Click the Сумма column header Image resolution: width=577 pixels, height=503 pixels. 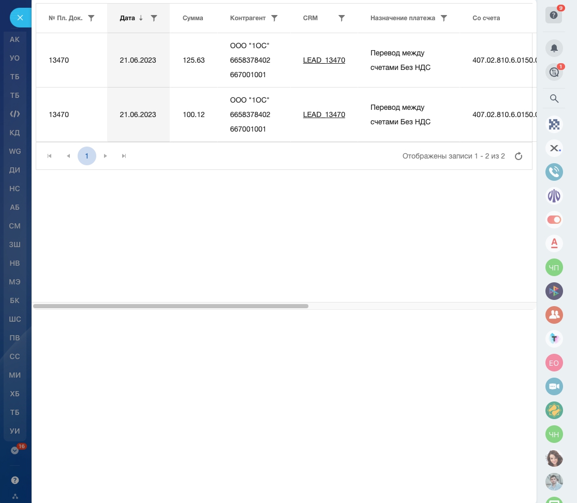point(193,18)
